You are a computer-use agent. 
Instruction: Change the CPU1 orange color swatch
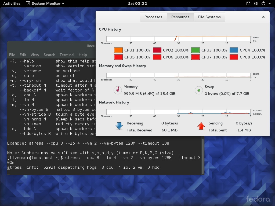pos(118,50)
